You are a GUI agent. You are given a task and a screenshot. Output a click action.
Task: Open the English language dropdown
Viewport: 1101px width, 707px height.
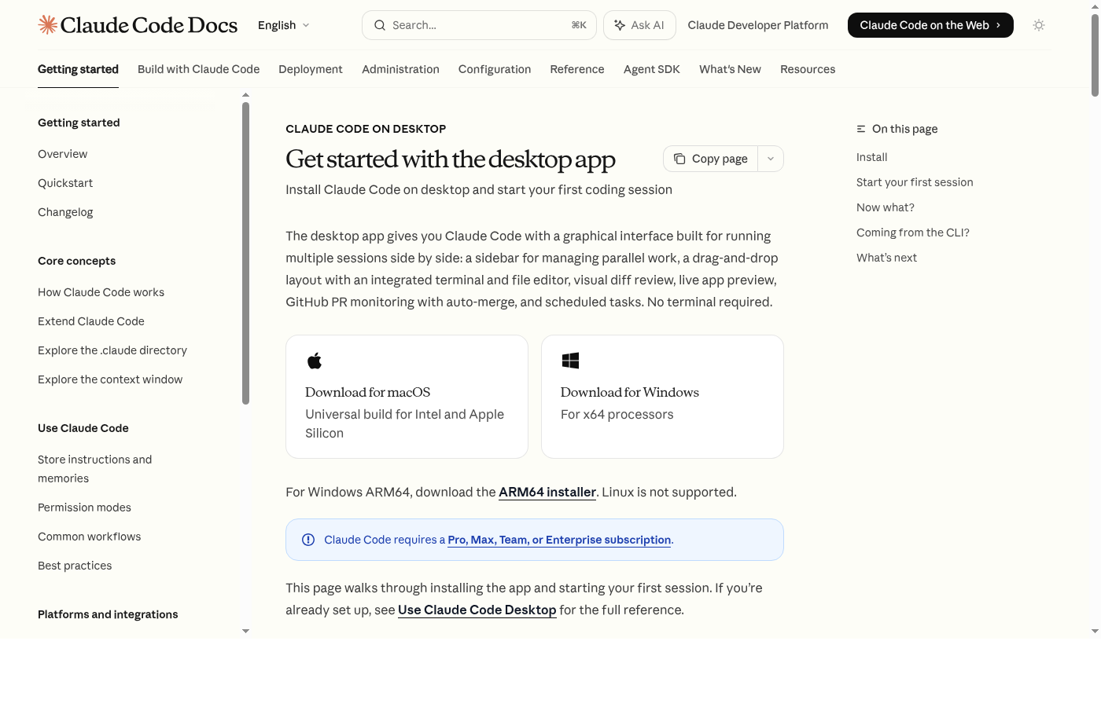pyautogui.click(x=283, y=25)
